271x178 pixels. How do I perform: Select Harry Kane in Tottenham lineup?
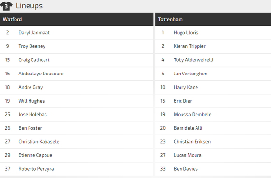pos(186,87)
